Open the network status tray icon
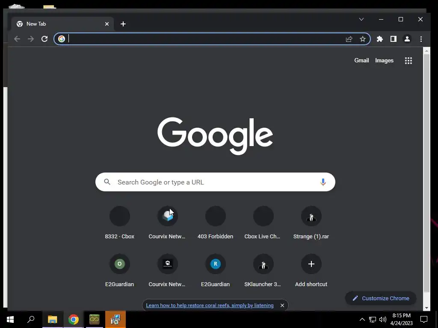The height and width of the screenshot is (328, 438). click(x=373, y=319)
